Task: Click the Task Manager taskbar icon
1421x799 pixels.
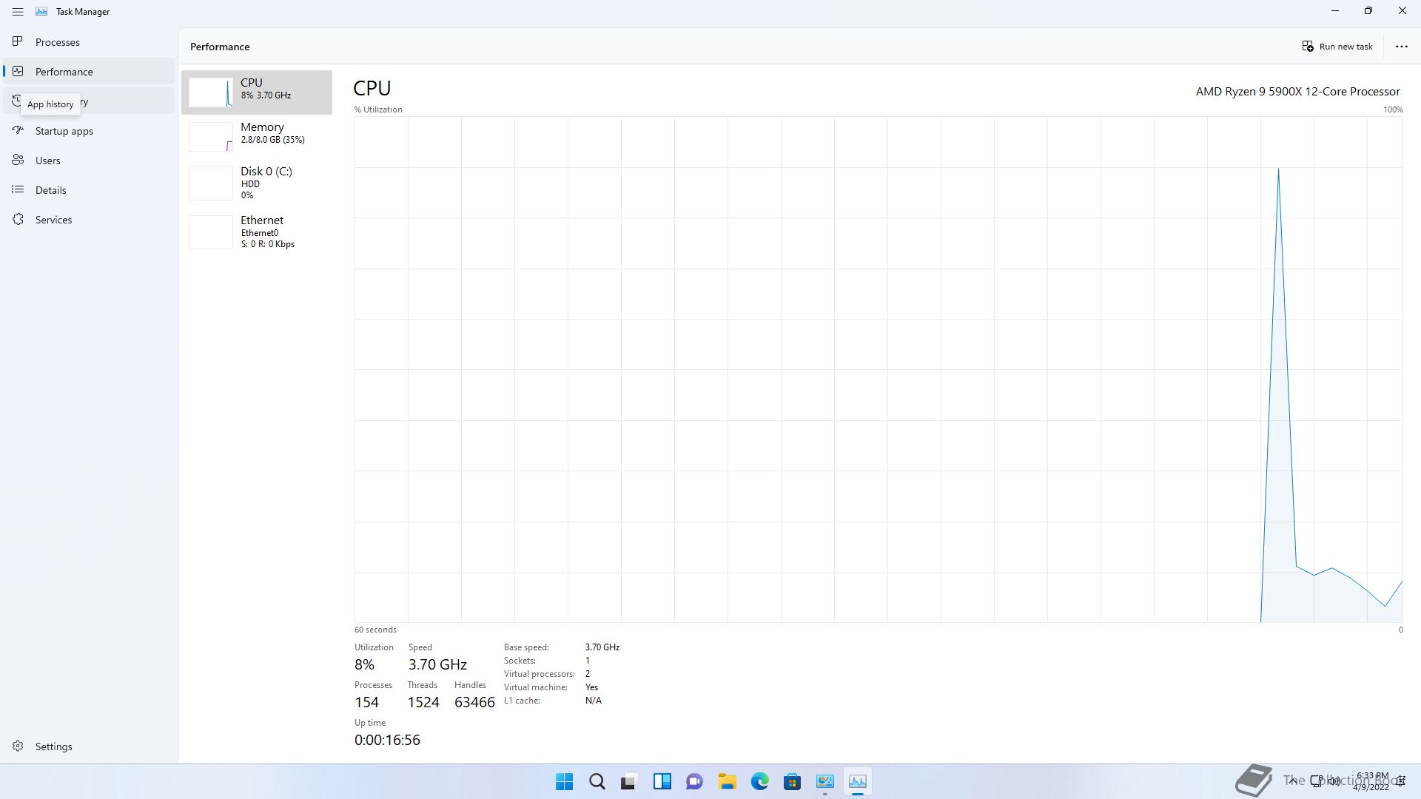Action: tap(857, 781)
